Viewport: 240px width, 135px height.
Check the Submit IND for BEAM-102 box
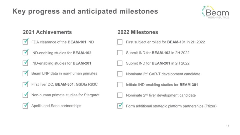(120, 53)
